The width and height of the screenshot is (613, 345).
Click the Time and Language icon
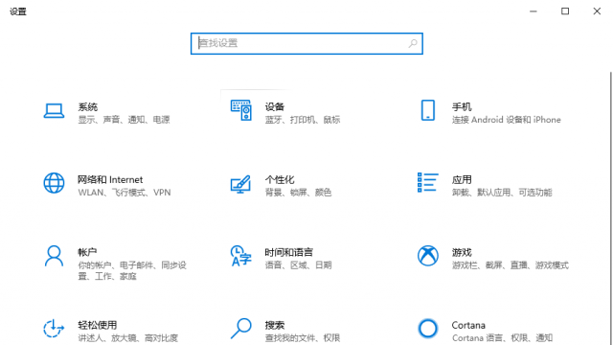[240, 256]
